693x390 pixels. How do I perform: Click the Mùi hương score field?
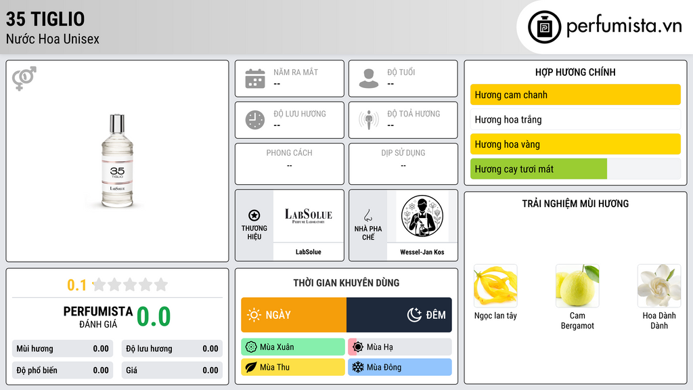62,349
